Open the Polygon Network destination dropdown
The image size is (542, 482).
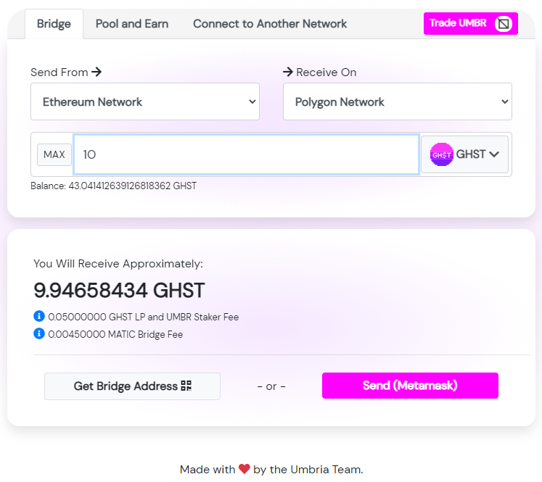click(397, 101)
